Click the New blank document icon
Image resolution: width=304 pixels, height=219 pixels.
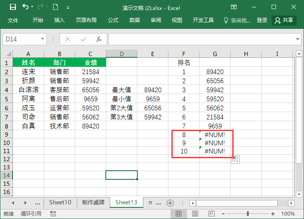(x=55, y=7)
